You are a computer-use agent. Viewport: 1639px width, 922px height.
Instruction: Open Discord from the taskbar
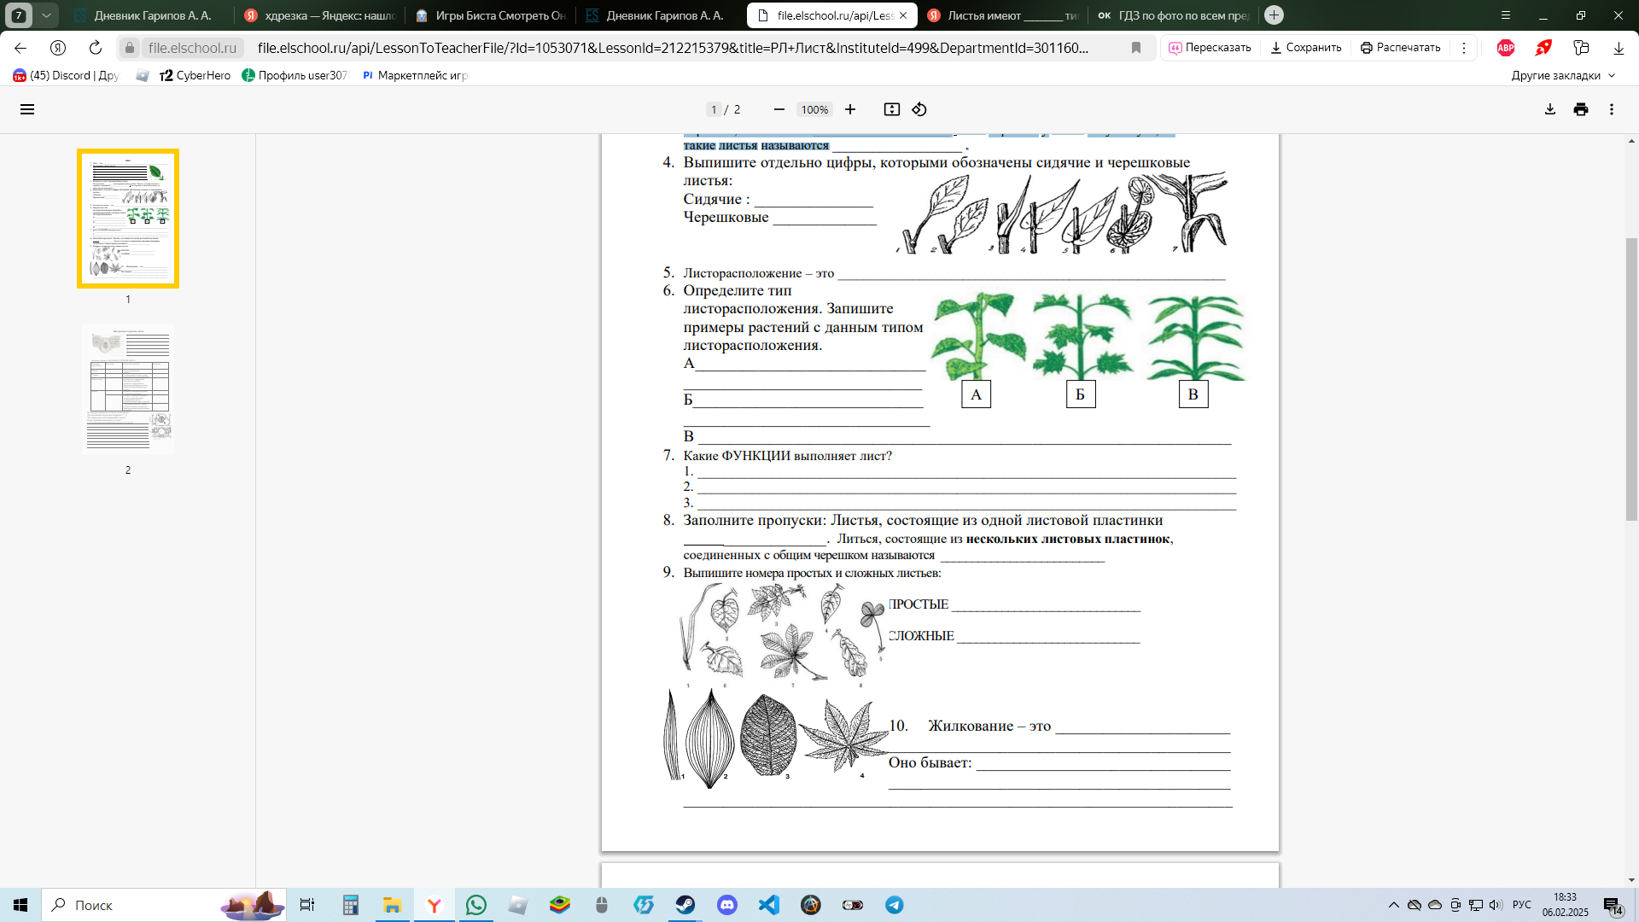(727, 905)
